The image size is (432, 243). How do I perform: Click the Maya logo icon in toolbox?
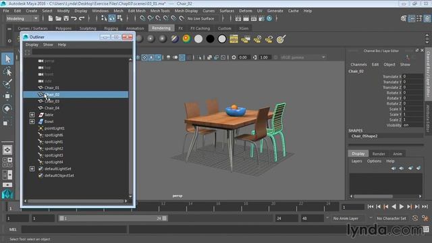[7, 194]
